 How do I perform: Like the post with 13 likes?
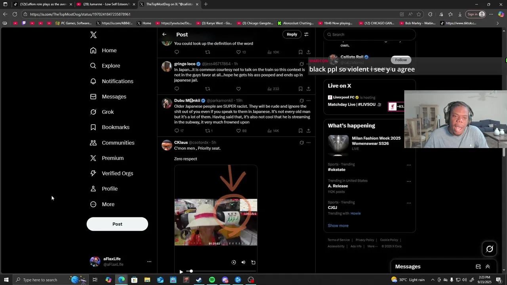coord(238,52)
